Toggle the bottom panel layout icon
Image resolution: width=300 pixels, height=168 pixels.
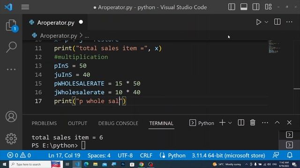pyautogui.click(x=244, y=7)
